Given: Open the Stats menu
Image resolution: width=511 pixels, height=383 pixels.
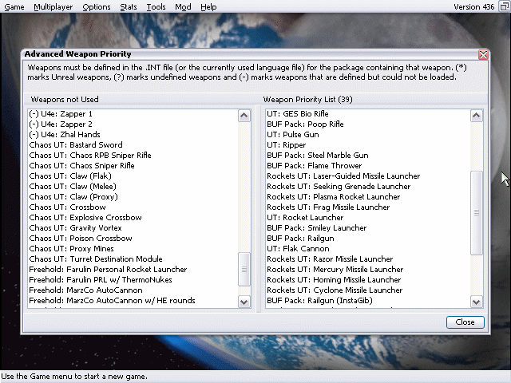Looking at the screenshot, I should (128, 7).
